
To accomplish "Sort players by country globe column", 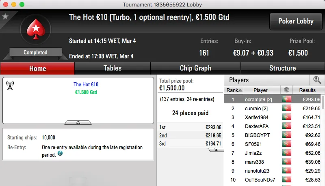I will [287, 90].
